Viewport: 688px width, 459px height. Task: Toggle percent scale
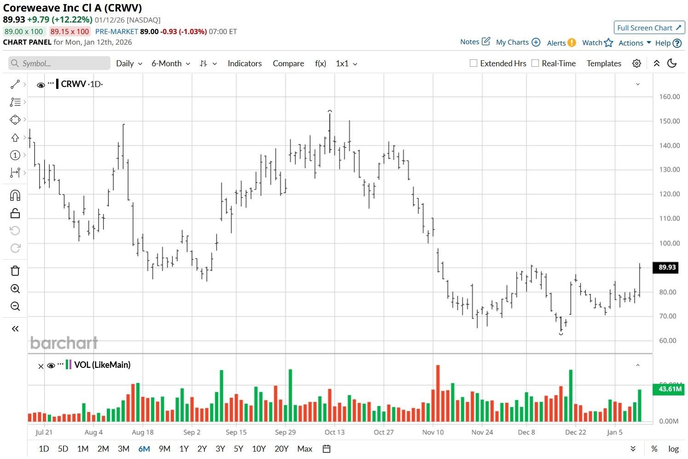tap(654, 449)
